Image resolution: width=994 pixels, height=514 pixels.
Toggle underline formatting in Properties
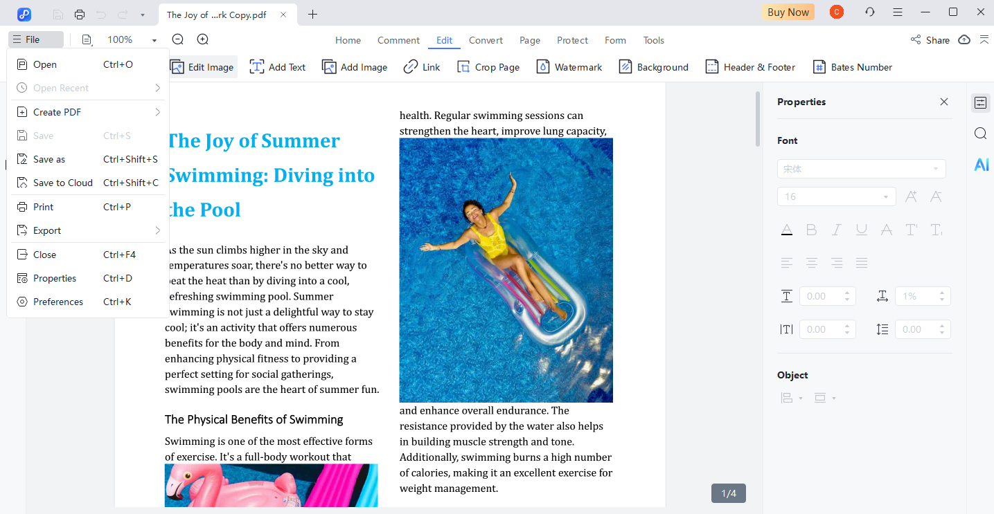tap(862, 230)
